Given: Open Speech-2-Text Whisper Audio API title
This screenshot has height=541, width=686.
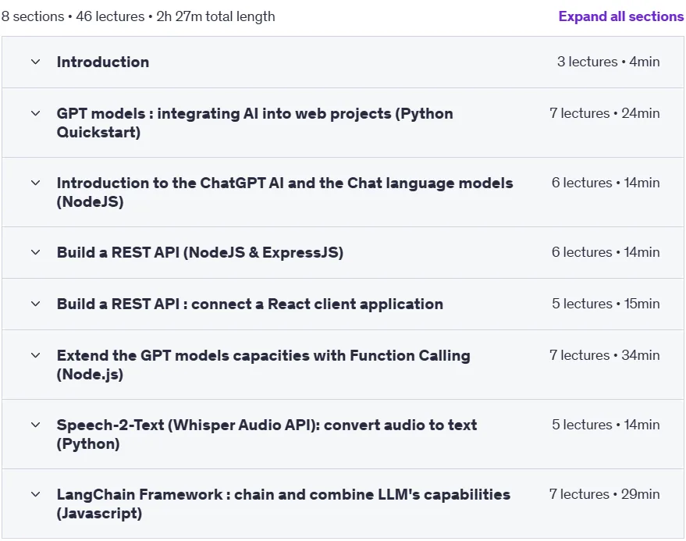Looking at the screenshot, I should coord(267,434).
